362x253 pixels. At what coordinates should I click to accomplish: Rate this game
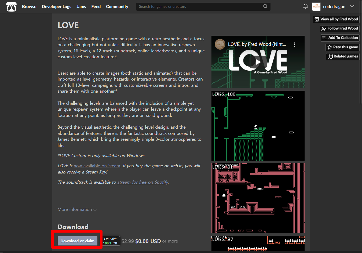342,47
